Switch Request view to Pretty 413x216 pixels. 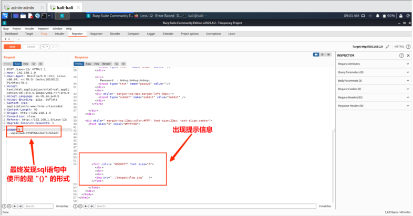[x=8, y=64]
